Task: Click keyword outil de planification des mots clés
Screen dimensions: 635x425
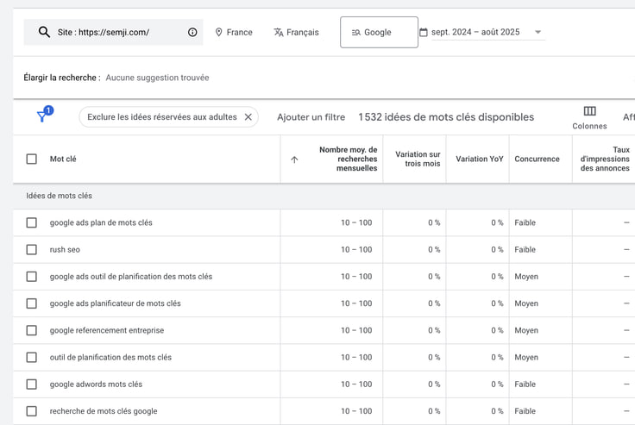Action: point(110,357)
